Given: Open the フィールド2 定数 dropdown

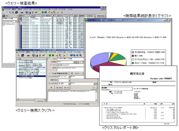Looking at the screenshot, I should tap(69, 83).
